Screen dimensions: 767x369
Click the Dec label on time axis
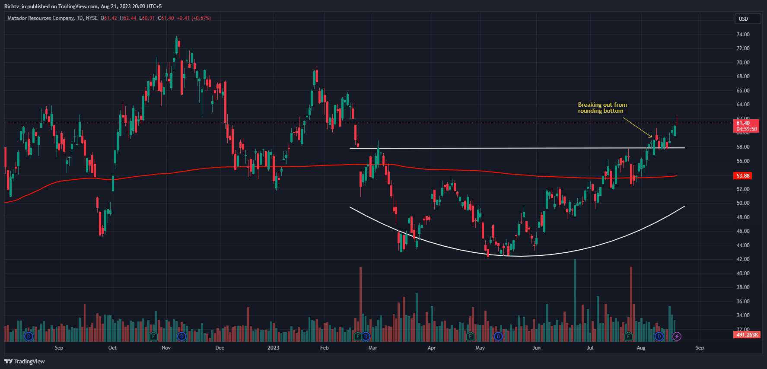220,348
